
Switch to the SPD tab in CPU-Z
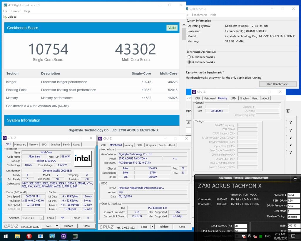[x=44, y=144]
